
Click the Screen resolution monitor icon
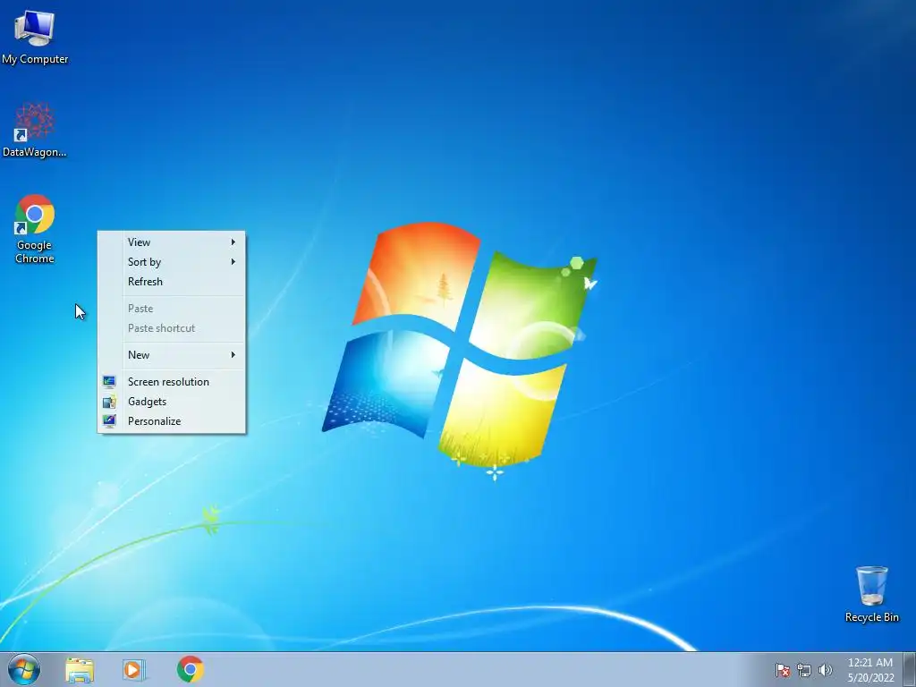coord(109,381)
